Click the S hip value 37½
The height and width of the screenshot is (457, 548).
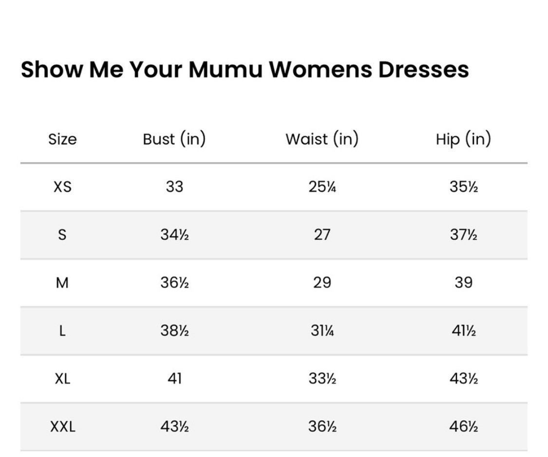pos(463,235)
